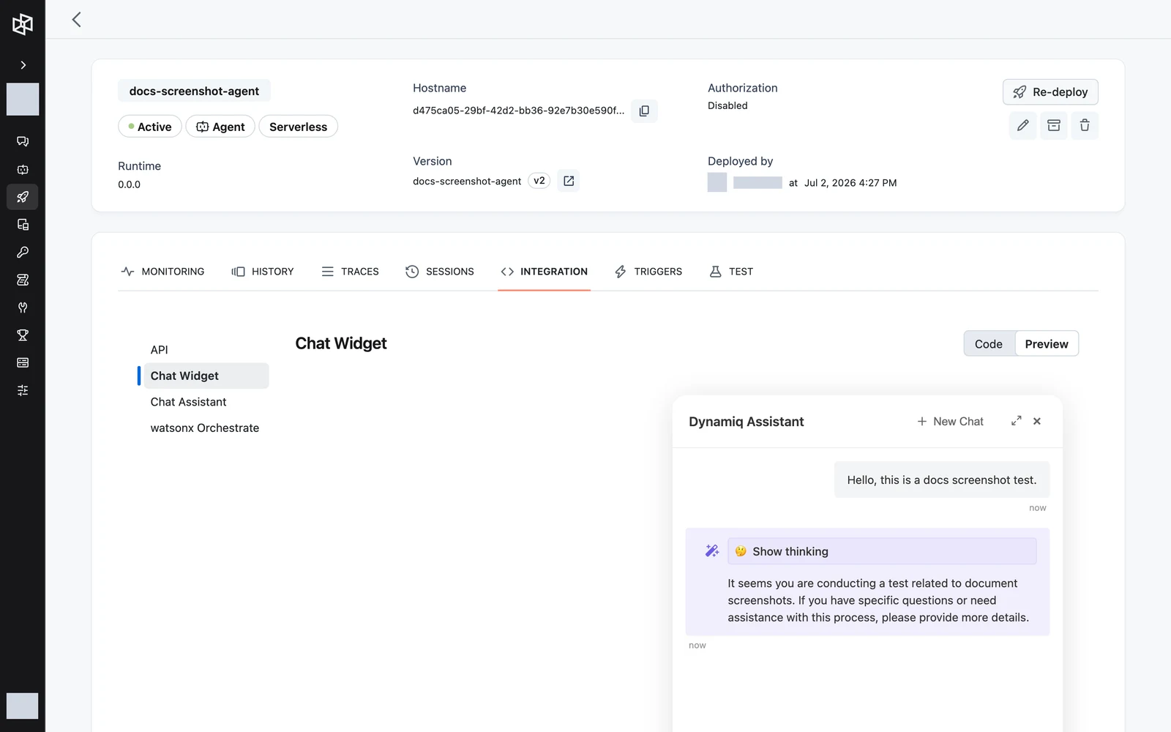The image size is (1171, 732).
Task: Open the wrench tools sidebar icon
Action: click(23, 307)
